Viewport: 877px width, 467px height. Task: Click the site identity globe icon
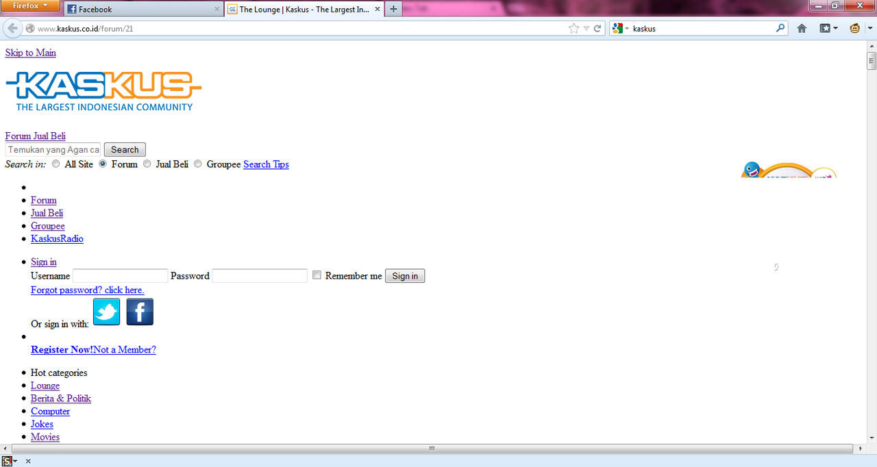pyautogui.click(x=29, y=29)
